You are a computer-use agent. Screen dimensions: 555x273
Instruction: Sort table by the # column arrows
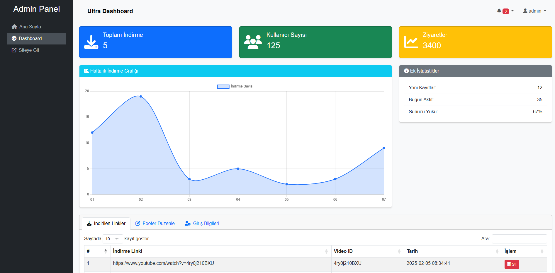tap(106, 251)
